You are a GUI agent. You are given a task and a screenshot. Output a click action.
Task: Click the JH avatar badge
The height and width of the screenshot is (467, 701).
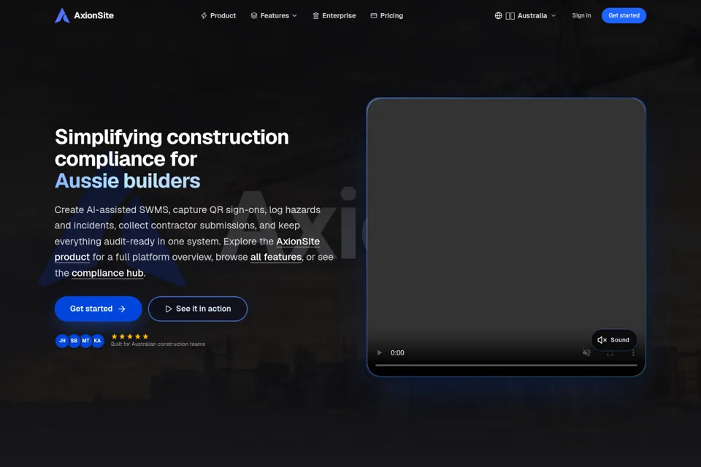62,341
